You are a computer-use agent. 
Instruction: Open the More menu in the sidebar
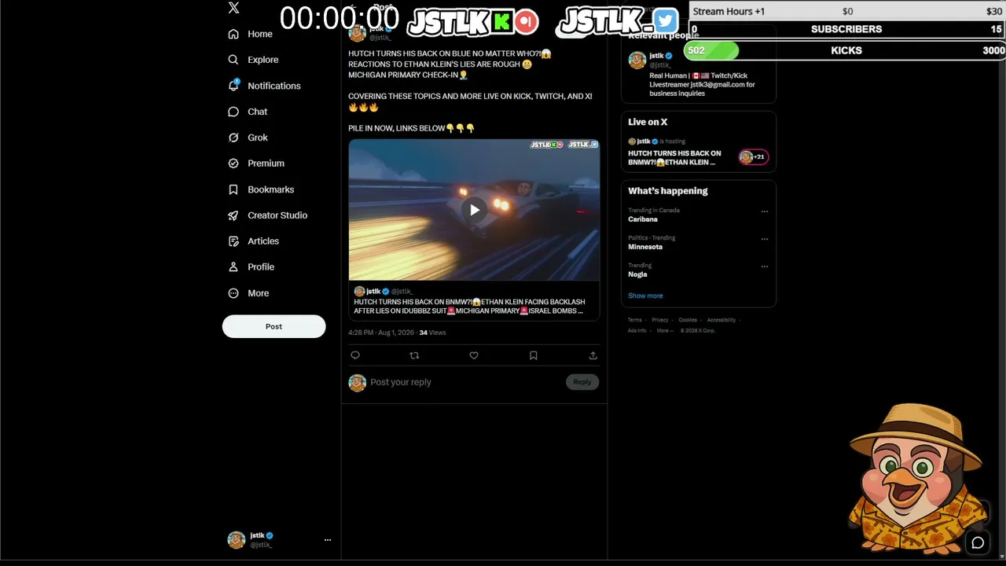tap(248, 293)
